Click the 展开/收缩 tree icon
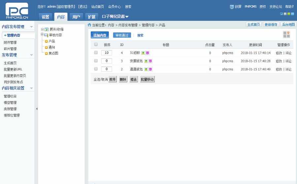297x184 pixels. point(47,29)
